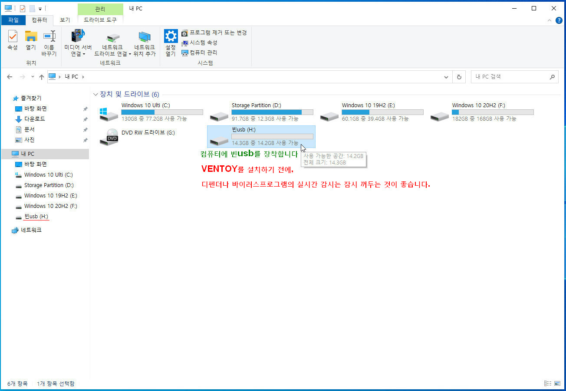Open the 파일 tab

click(x=13, y=20)
